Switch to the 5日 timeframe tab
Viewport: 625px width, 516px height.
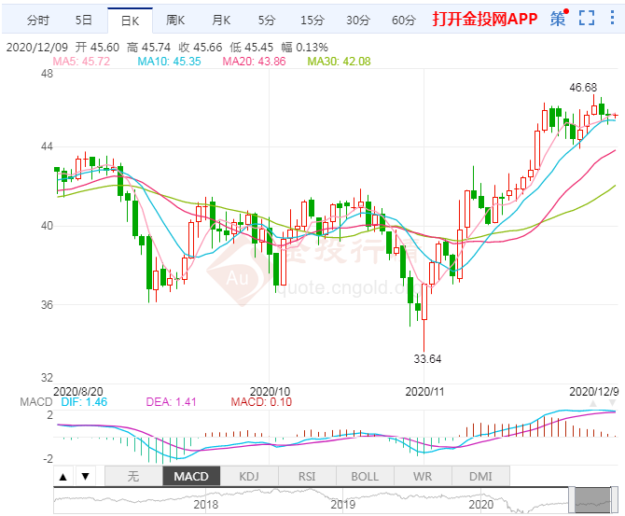(84, 20)
